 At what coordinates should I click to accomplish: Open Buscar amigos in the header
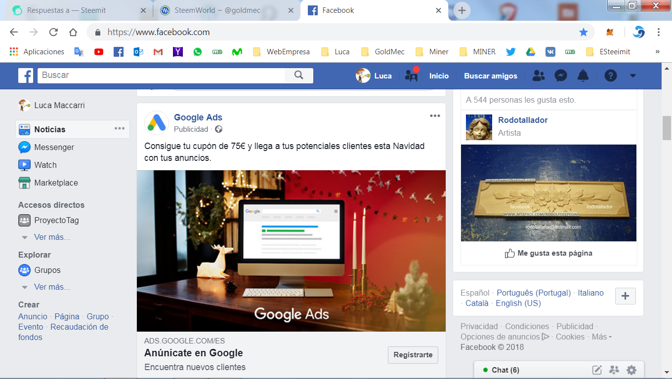point(491,76)
